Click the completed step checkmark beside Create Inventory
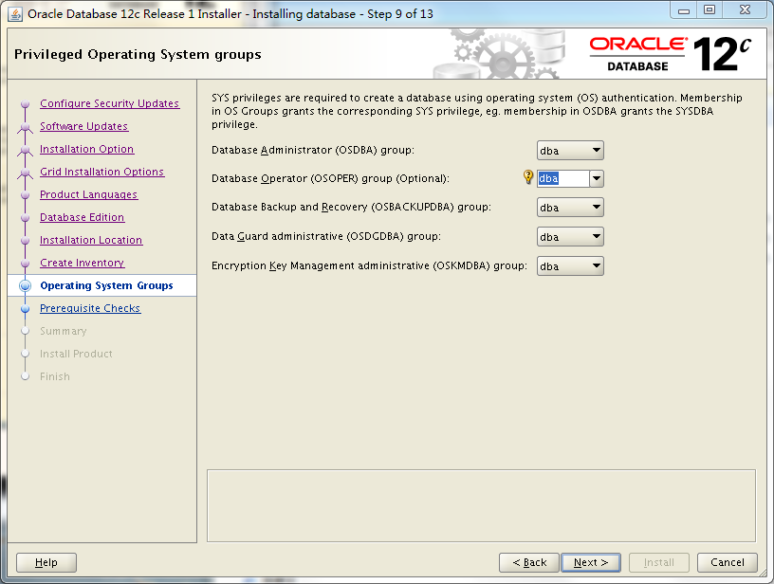Screen dimensions: 774x584 coord(24,263)
